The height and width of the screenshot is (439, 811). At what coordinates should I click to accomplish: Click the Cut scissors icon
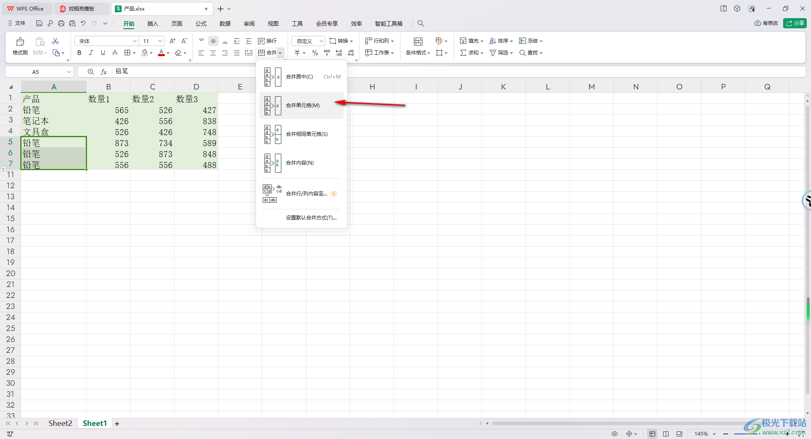55,41
